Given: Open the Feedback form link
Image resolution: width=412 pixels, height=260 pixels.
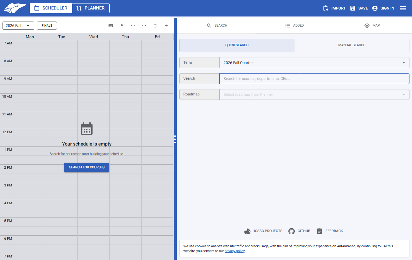Looking at the screenshot, I should coord(330,231).
